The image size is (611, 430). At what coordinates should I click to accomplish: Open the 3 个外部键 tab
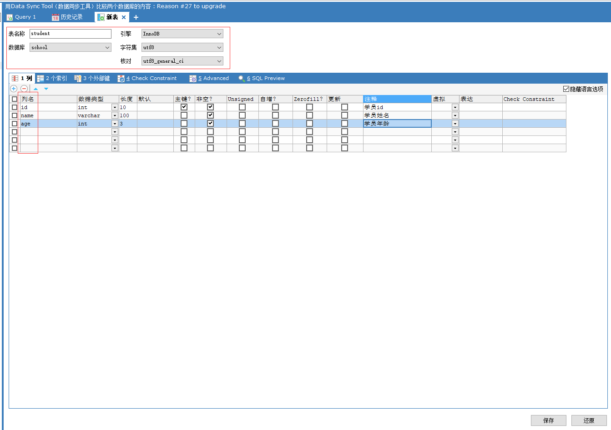coord(92,78)
